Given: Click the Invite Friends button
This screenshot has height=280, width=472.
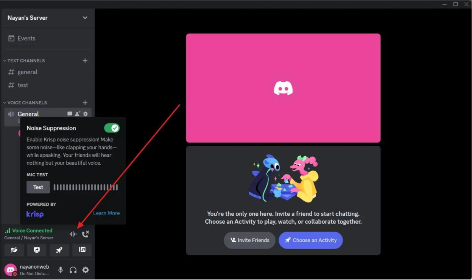Looking at the screenshot, I should [x=250, y=240].
